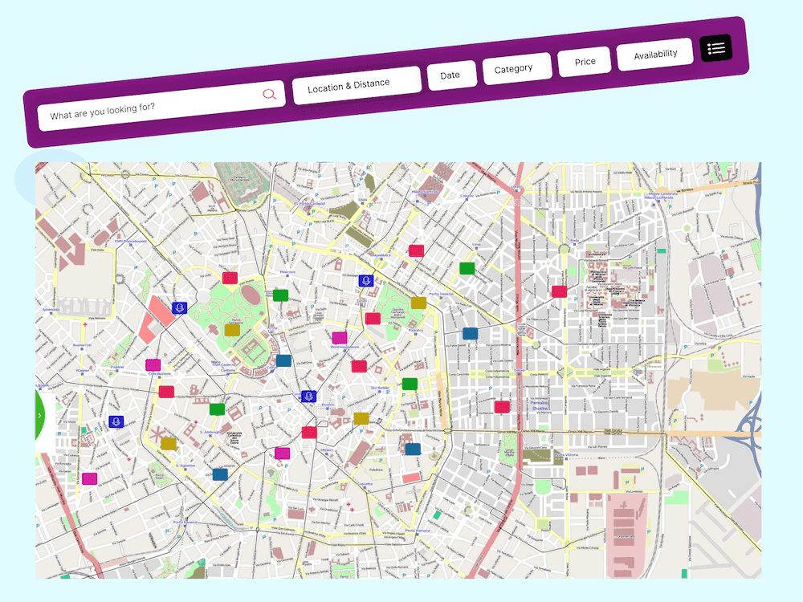803x602 pixels.
Task: Expand the Availability filter
Action: point(655,55)
